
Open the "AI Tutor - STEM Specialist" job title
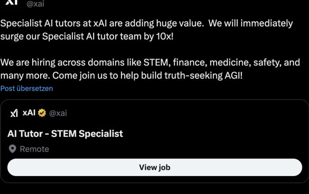(65, 133)
